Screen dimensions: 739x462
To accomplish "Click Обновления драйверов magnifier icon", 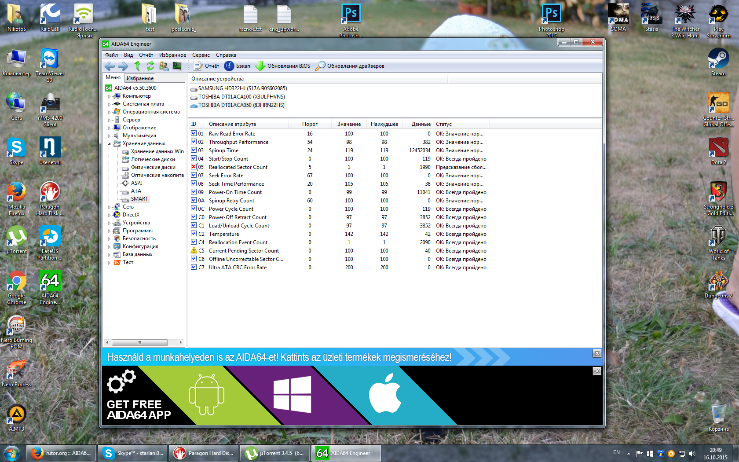I will 320,66.
